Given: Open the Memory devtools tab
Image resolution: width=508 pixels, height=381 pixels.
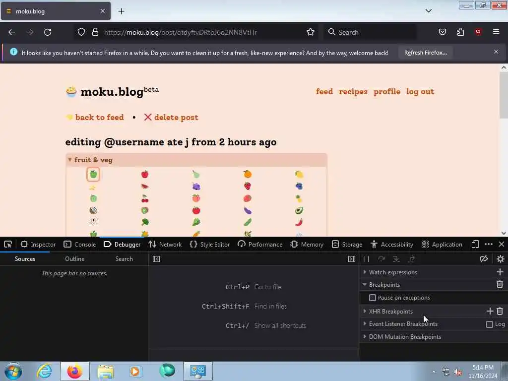Looking at the screenshot, I should [x=307, y=244].
